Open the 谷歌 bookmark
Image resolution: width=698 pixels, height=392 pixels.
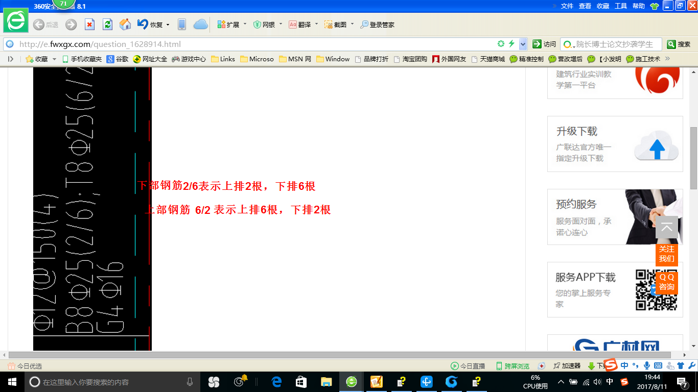pos(118,59)
